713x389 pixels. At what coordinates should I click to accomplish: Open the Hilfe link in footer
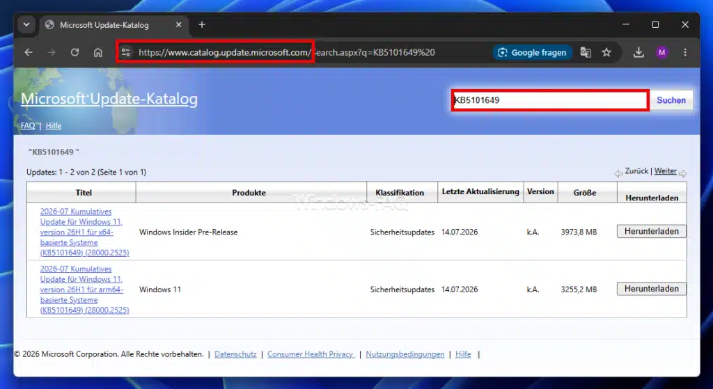point(463,354)
